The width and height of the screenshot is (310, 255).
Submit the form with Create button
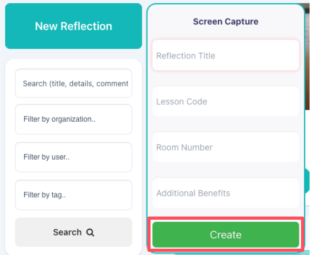(x=226, y=234)
